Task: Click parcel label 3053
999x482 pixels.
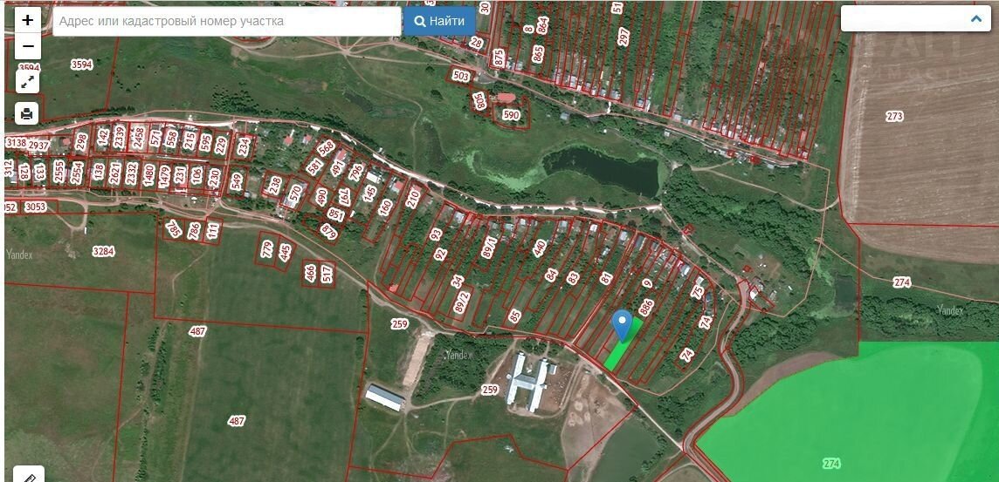Action: click(x=34, y=207)
